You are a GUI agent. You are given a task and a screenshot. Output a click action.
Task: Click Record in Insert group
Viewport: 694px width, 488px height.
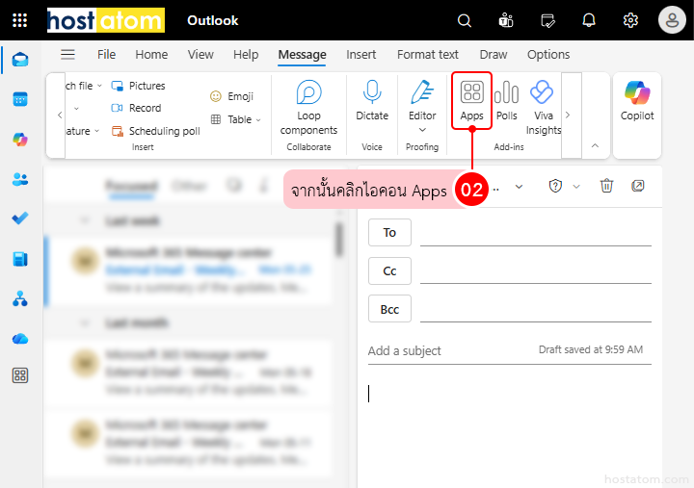pyautogui.click(x=136, y=108)
